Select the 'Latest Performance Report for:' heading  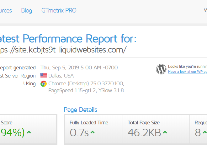(68, 39)
